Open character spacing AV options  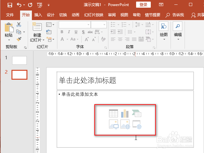(98, 32)
